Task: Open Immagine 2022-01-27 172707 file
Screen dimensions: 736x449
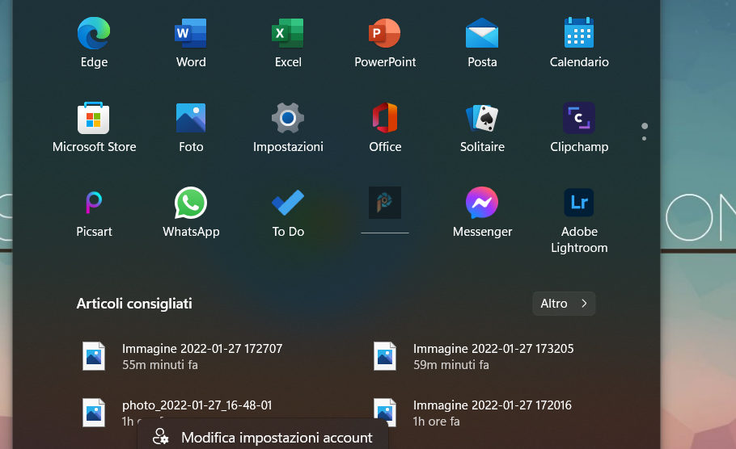Action: tap(183, 356)
